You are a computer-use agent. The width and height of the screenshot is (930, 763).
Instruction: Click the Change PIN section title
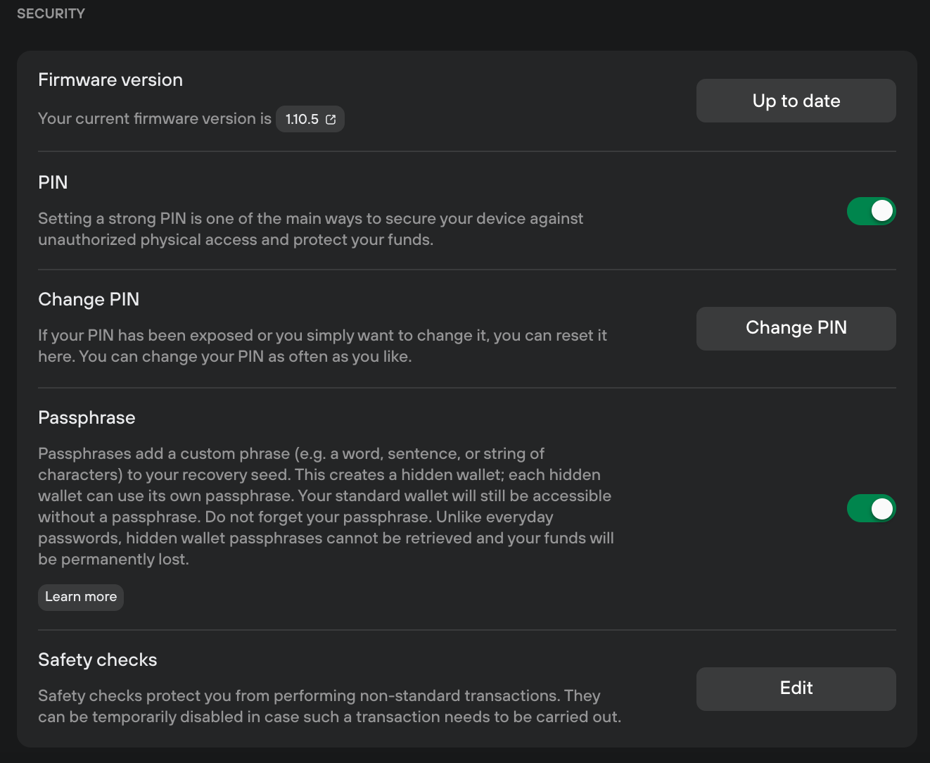pyautogui.click(x=89, y=299)
